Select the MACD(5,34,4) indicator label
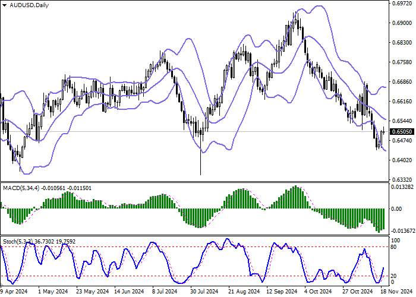The height and width of the screenshot is (297, 416). click(21, 188)
